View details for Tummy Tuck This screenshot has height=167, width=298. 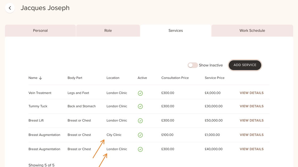[x=251, y=106]
